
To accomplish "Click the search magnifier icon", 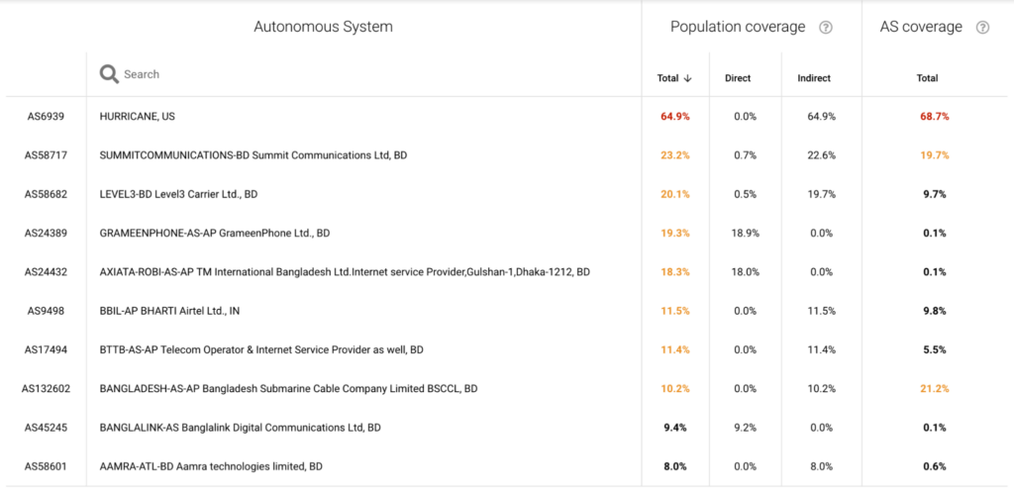I will [x=109, y=74].
